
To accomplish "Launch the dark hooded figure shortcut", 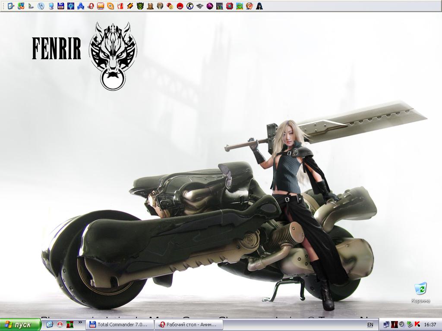I will coord(259,6).
